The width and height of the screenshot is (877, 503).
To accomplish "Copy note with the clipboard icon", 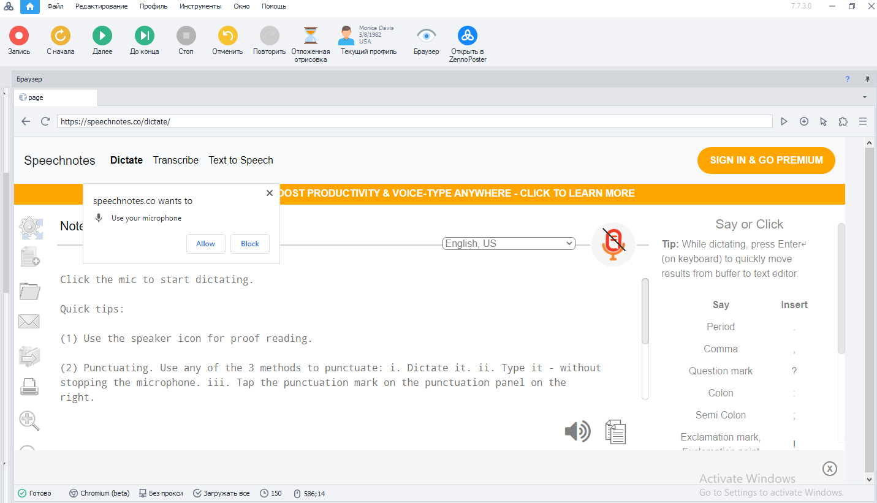I will point(615,431).
